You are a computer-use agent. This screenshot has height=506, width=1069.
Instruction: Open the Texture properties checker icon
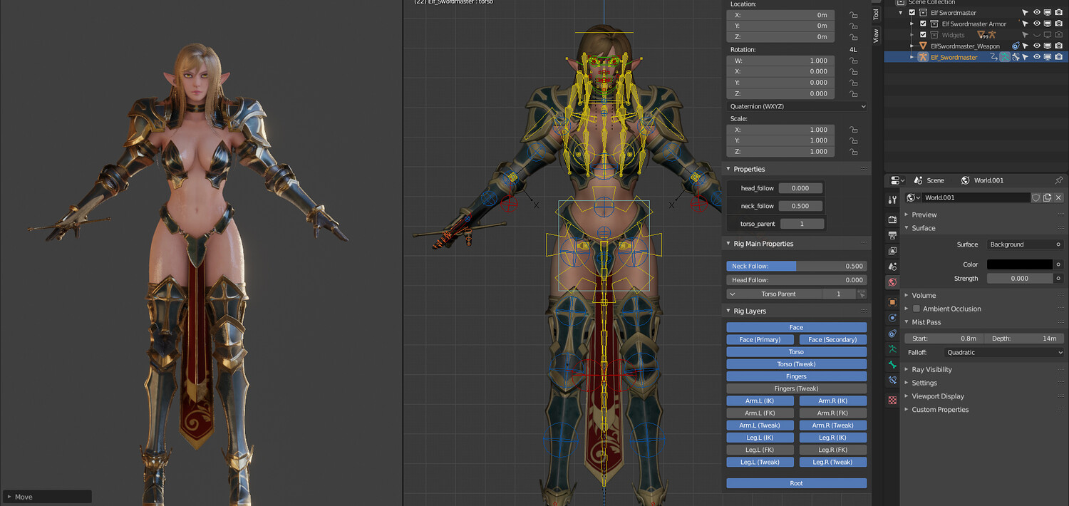pos(892,401)
